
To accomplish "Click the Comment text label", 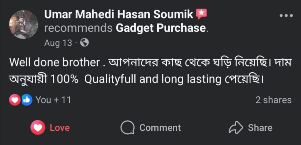I will point(160,128).
